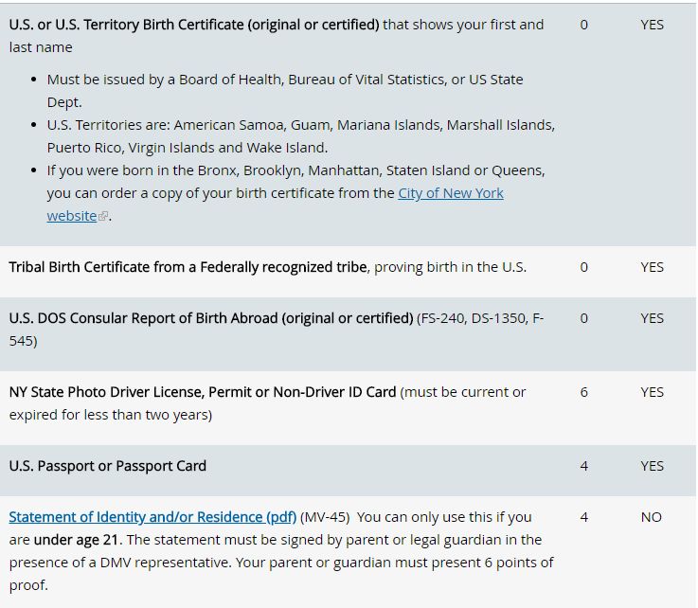Screen dimensions: 698x608
Task: Open the Statement of Identity and/or Residence PDF
Action: point(152,517)
